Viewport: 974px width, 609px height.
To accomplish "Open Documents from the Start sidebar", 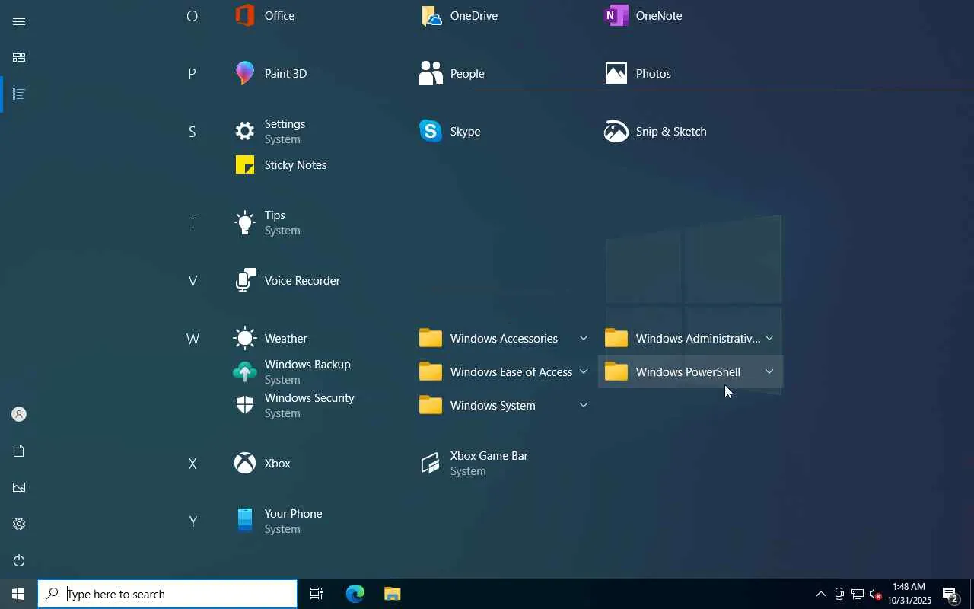I will [x=19, y=451].
